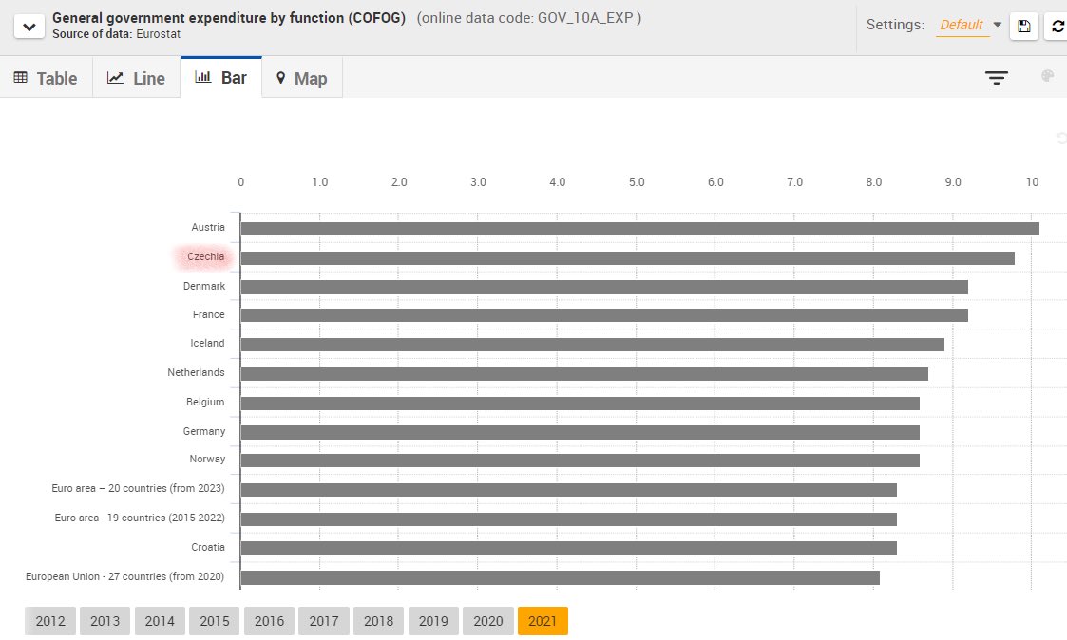Click the save settings floppy icon
The width and height of the screenshot is (1067, 640).
pos(1023,27)
